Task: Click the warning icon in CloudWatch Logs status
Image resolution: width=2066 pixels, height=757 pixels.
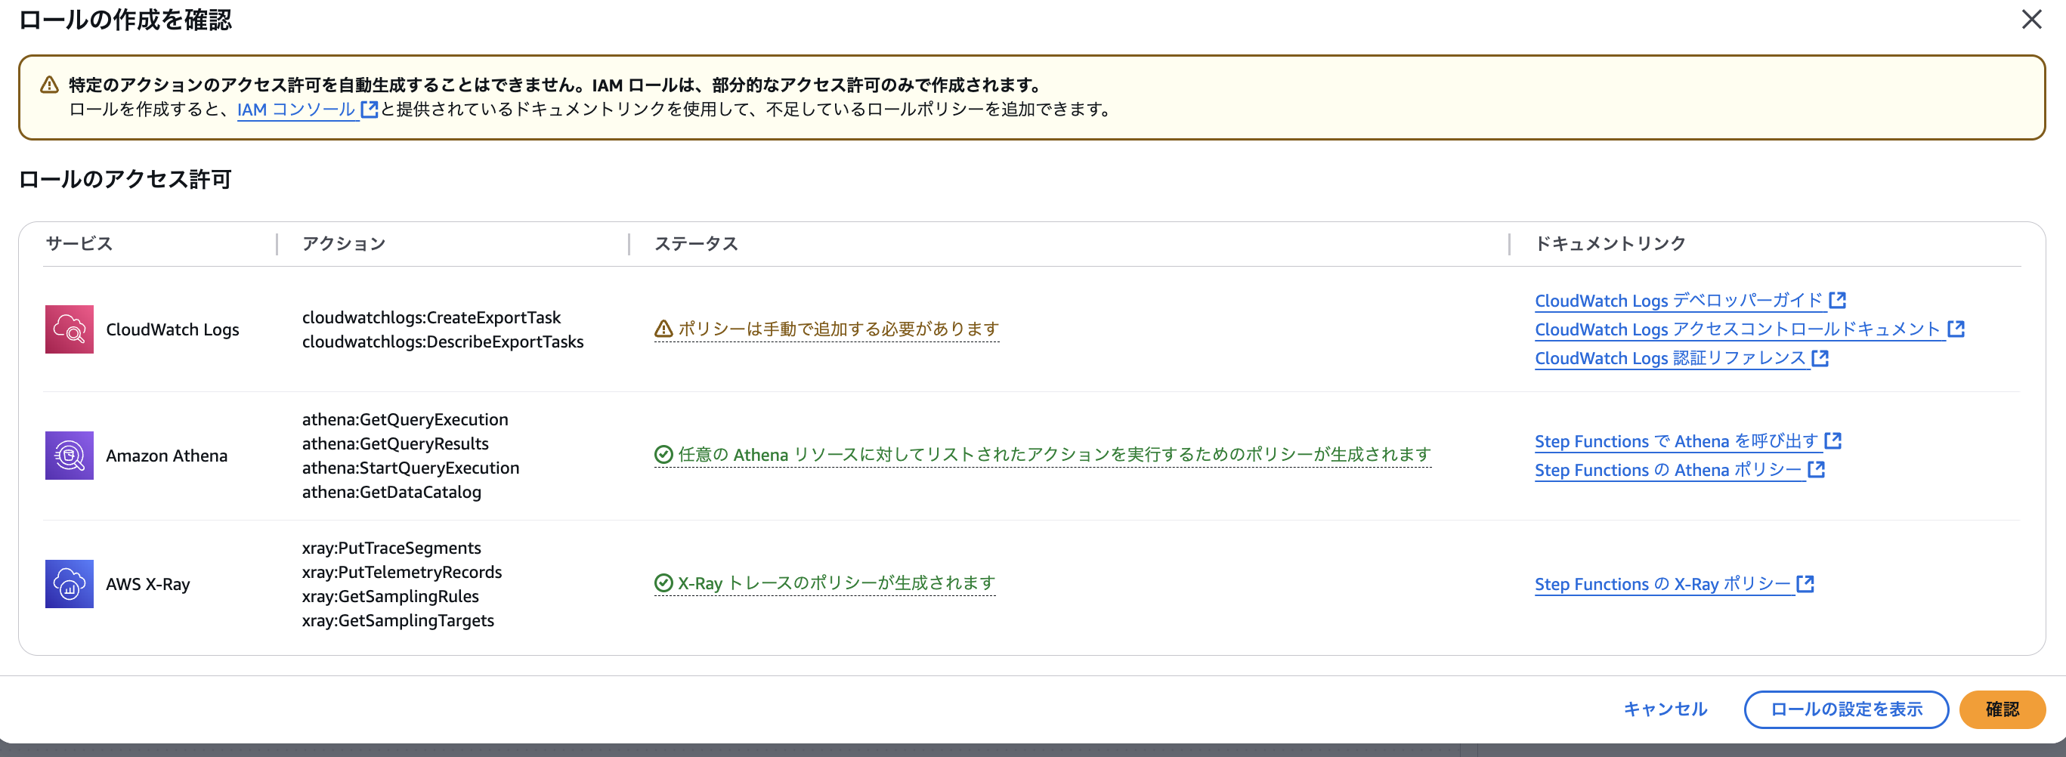Action: 663,329
